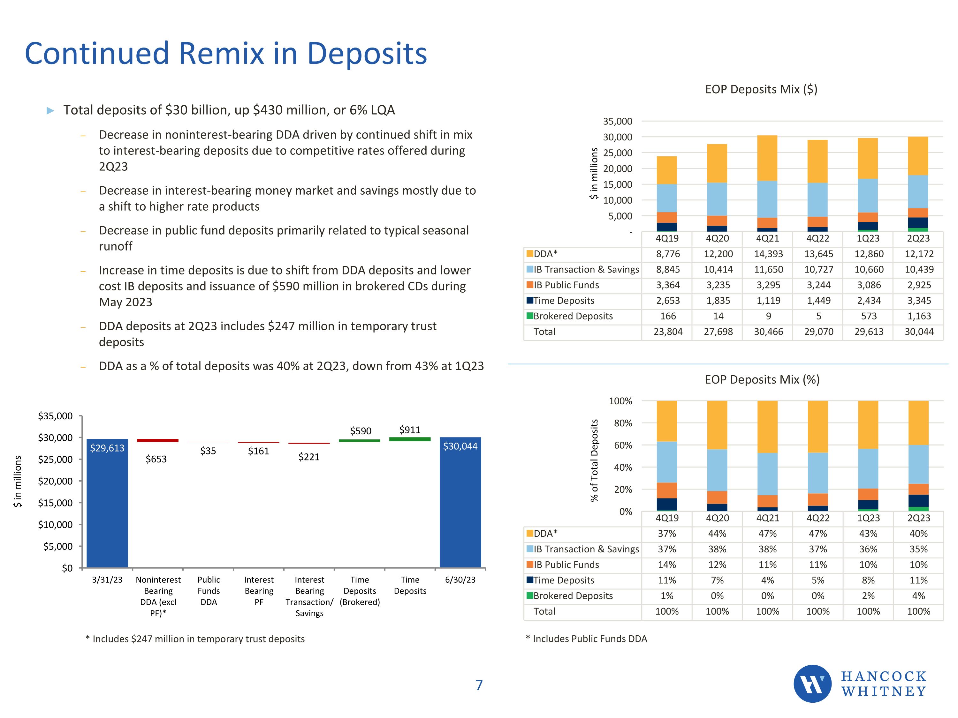Click the DDA yellow legend swatch in $ table
Viewport: 958px width, 718px height.
(x=530, y=254)
